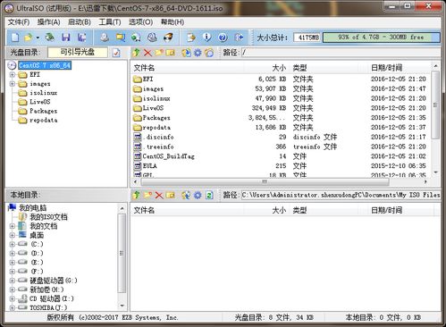
Task: Expand the images folder tree node
Action: coord(13,84)
